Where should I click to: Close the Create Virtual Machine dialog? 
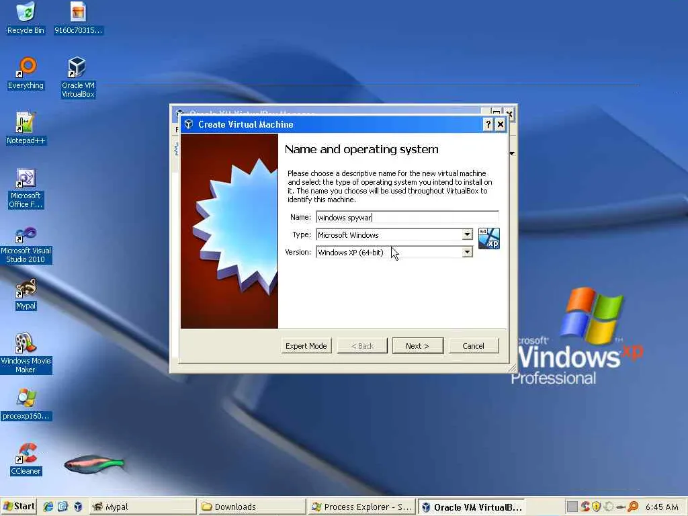(x=500, y=124)
